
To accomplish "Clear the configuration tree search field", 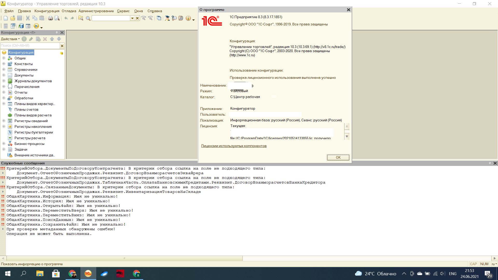I will tap(62, 46).
